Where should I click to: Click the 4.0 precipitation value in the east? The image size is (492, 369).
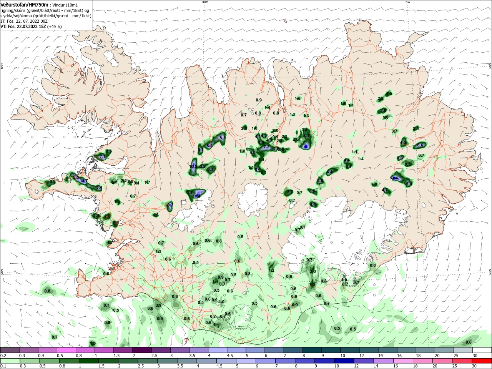403,143
